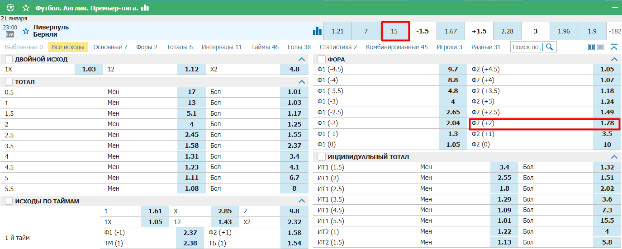Open the Тоталы 6 tab
The width and height of the screenshot is (622, 249).
pos(180,47)
